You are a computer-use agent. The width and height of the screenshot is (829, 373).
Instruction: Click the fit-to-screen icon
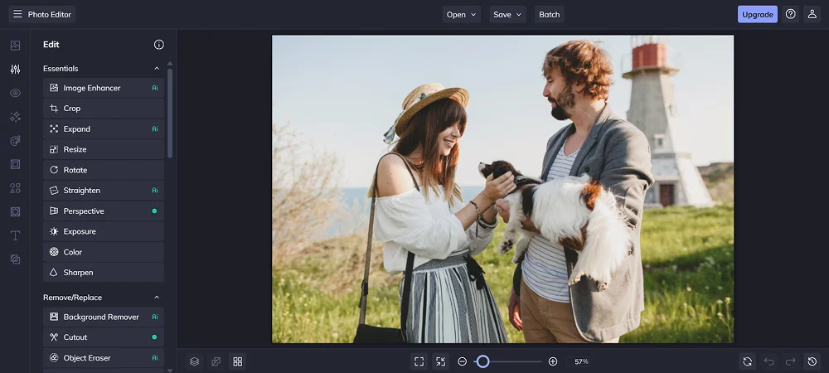[x=419, y=361]
